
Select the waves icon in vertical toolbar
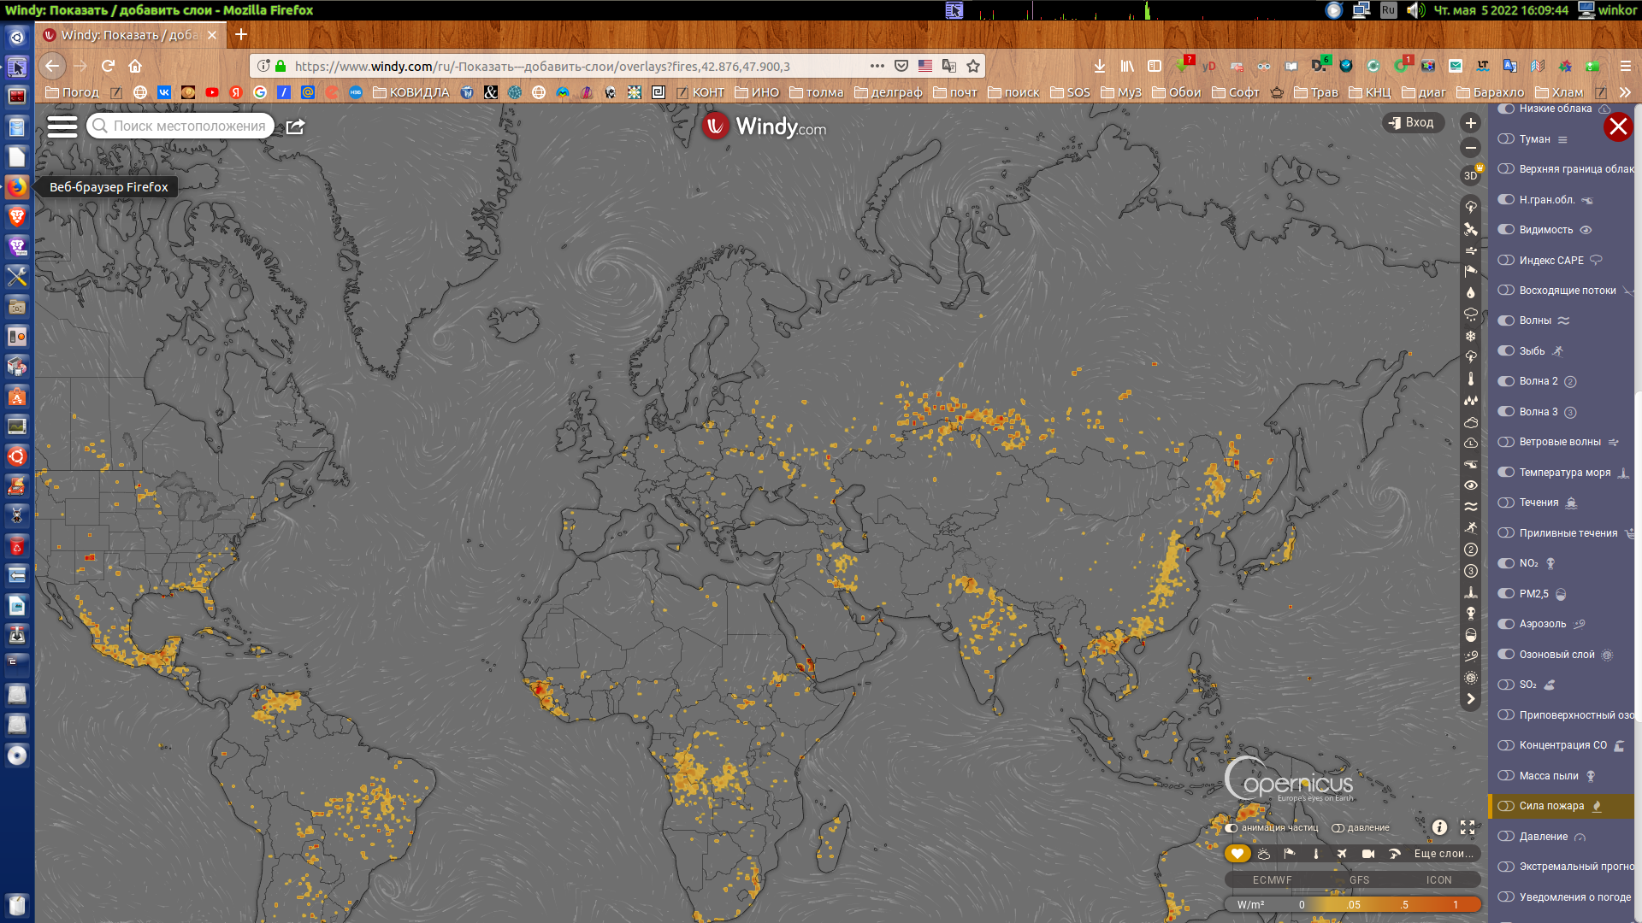coord(1471,506)
